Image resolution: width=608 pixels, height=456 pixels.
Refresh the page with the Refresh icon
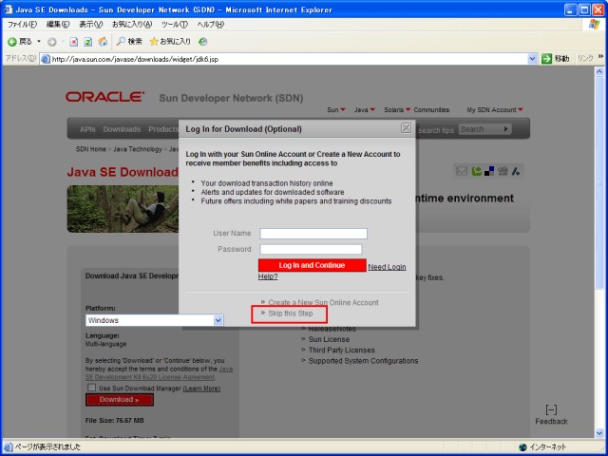coord(88,42)
